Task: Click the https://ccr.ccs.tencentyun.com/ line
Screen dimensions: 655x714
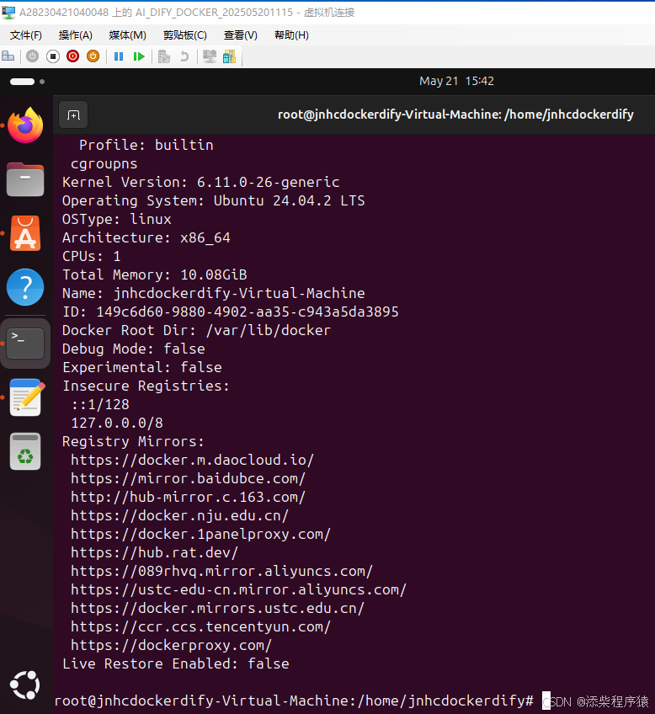Action: pyautogui.click(x=200, y=626)
